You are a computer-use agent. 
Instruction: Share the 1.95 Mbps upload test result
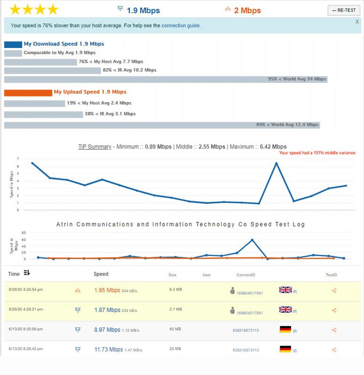click(334, 291)
